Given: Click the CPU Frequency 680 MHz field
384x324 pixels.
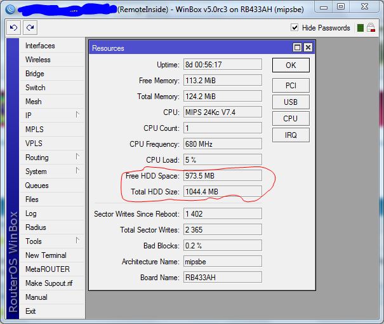Looking at the screenshot, I should (x=223, y=144).
